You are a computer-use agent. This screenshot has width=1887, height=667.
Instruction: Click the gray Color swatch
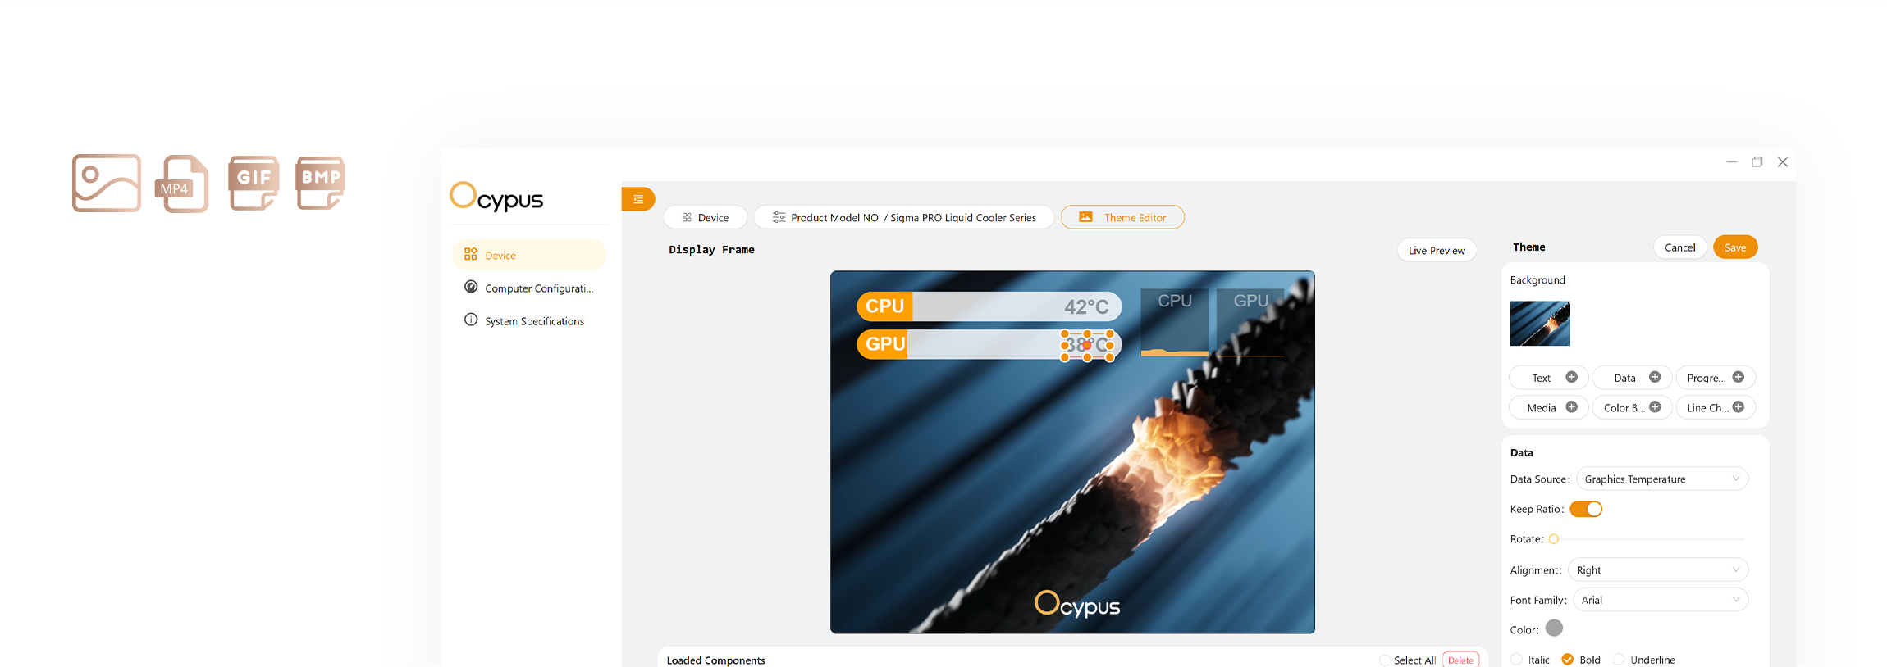(x=1554, y=628)
